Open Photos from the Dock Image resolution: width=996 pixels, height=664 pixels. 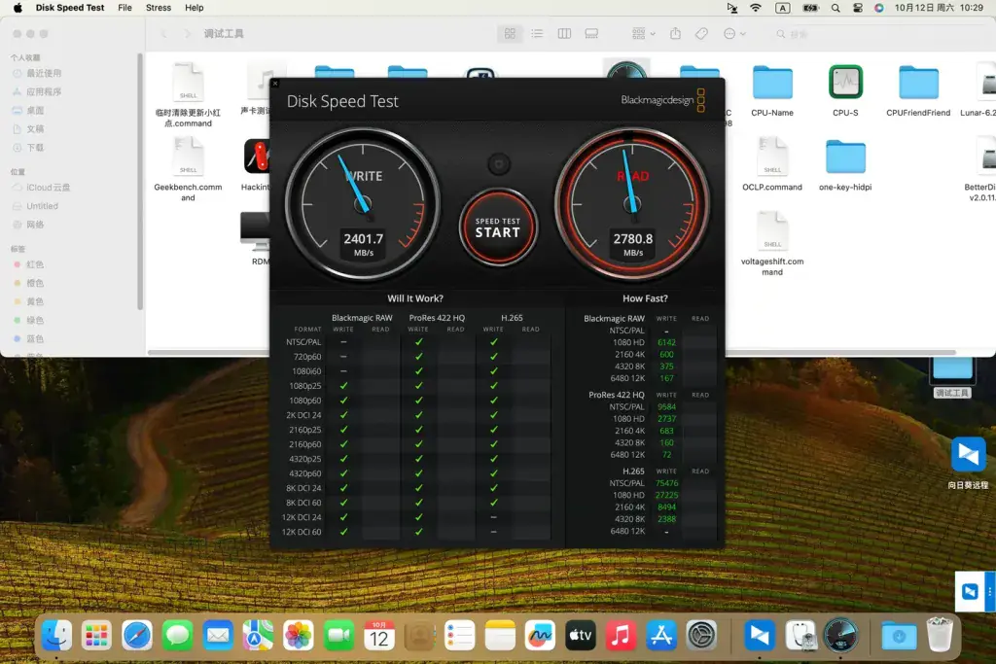pos(299,636)
